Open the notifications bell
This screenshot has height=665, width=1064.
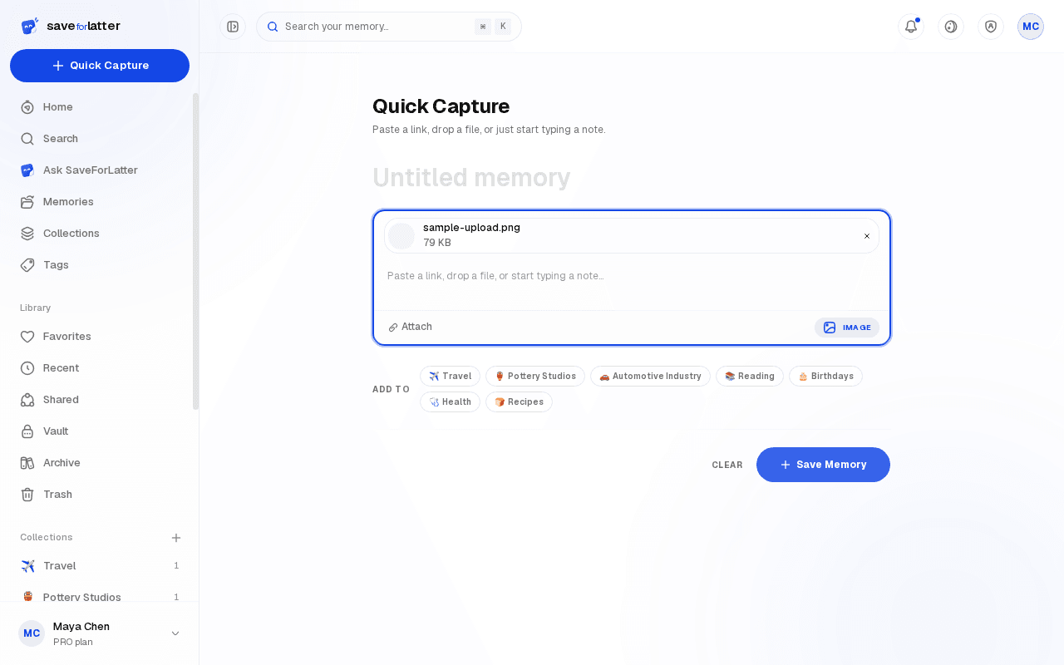[911, 27]
